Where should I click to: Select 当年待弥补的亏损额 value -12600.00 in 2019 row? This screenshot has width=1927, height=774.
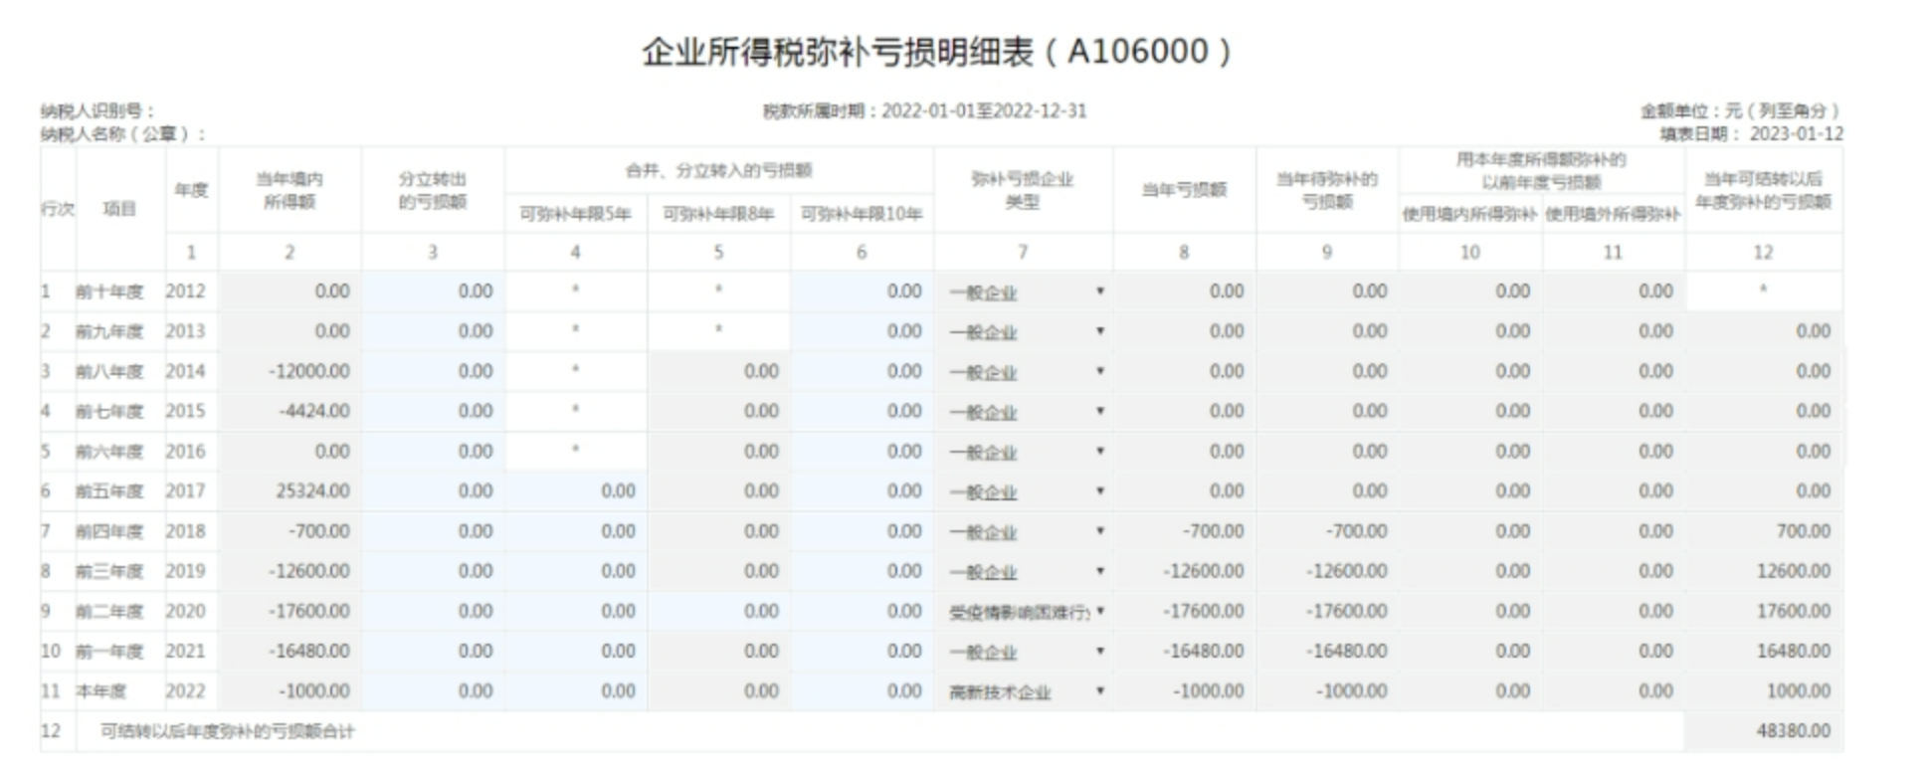coord(1327,571)
